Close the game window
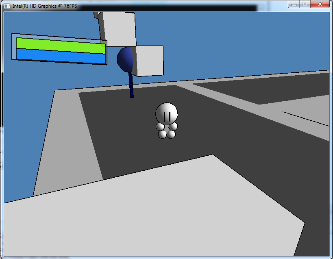The width and height of the screenshot is (333, 259). (x=320, y=4)
